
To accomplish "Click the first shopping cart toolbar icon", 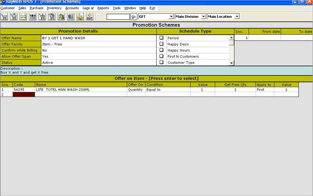I will click(x=4, y=17).
